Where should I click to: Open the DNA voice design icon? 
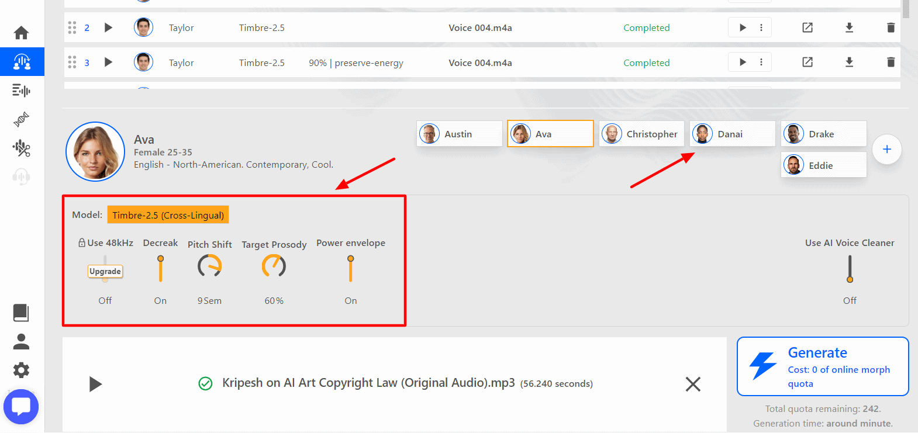click(22, 119)
